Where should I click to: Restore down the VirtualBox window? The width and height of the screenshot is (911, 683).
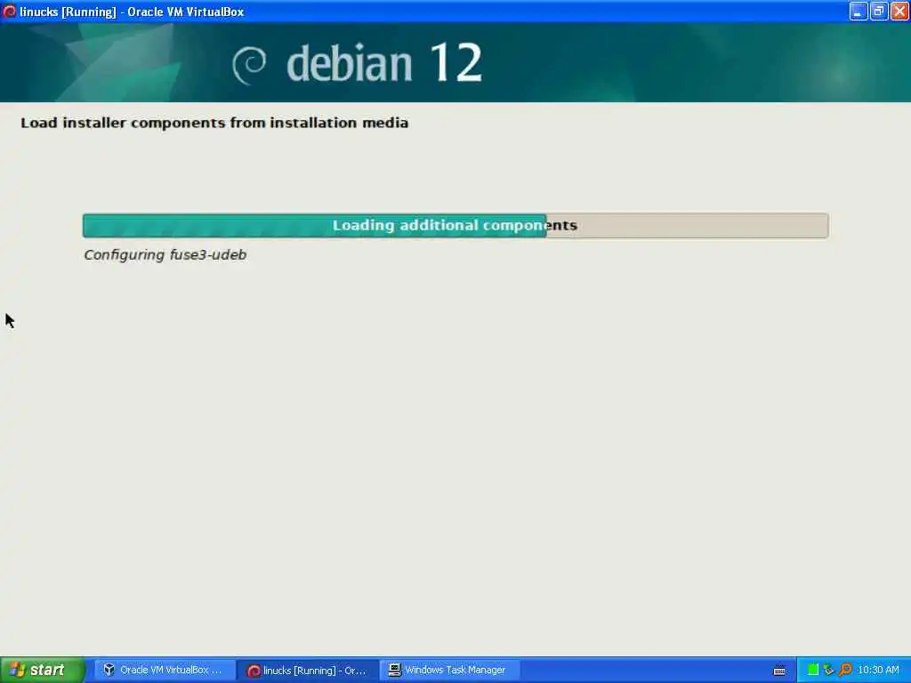878,11
